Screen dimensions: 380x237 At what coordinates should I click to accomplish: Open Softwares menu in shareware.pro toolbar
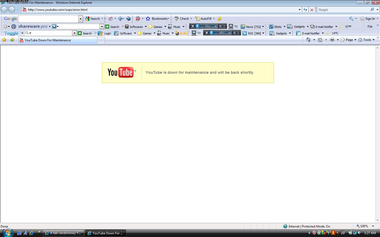coord(134,27)
